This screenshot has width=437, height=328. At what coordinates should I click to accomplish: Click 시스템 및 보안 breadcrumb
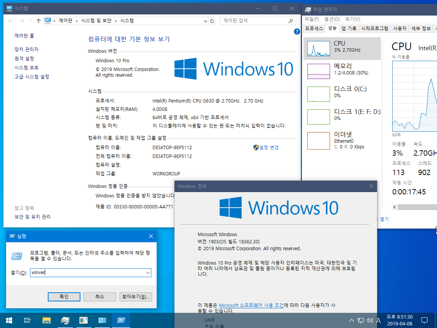pos(96,20)
